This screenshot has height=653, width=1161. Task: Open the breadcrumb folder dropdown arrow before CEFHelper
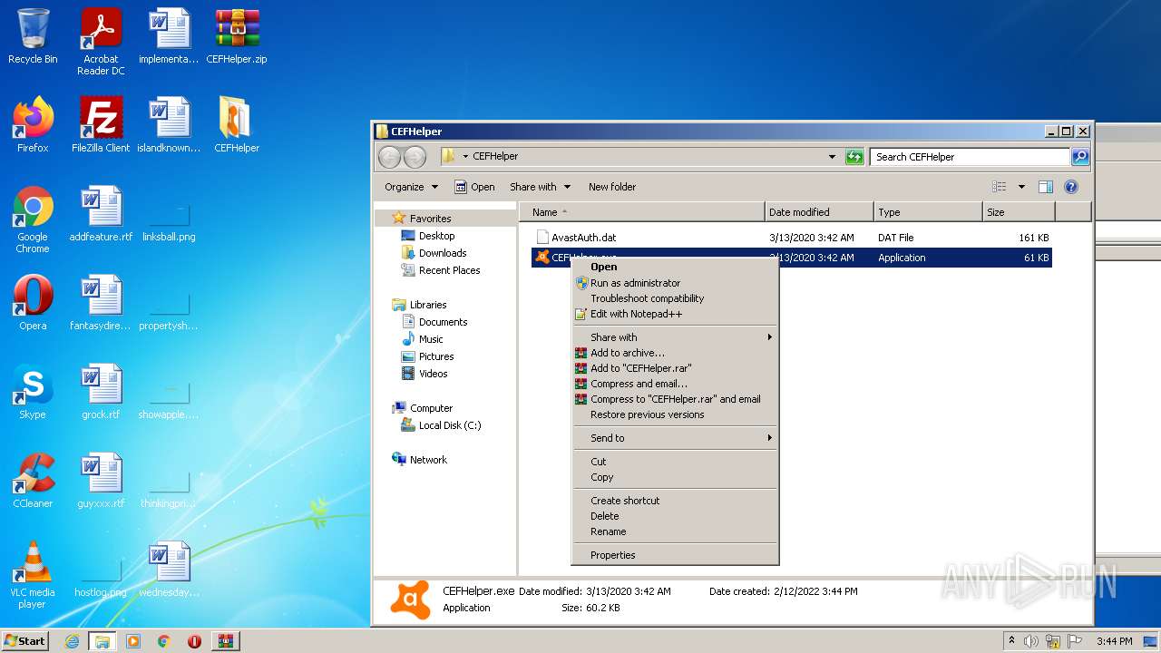(465, 157)
